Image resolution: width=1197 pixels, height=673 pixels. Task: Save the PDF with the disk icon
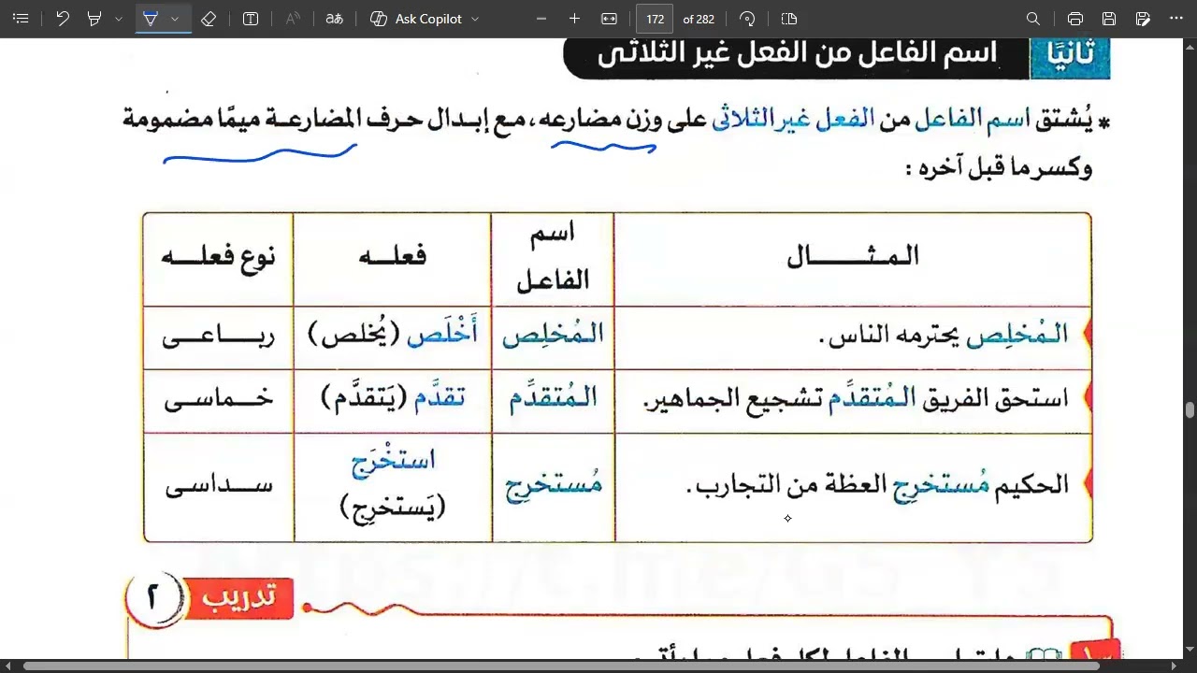(1109, 19)
